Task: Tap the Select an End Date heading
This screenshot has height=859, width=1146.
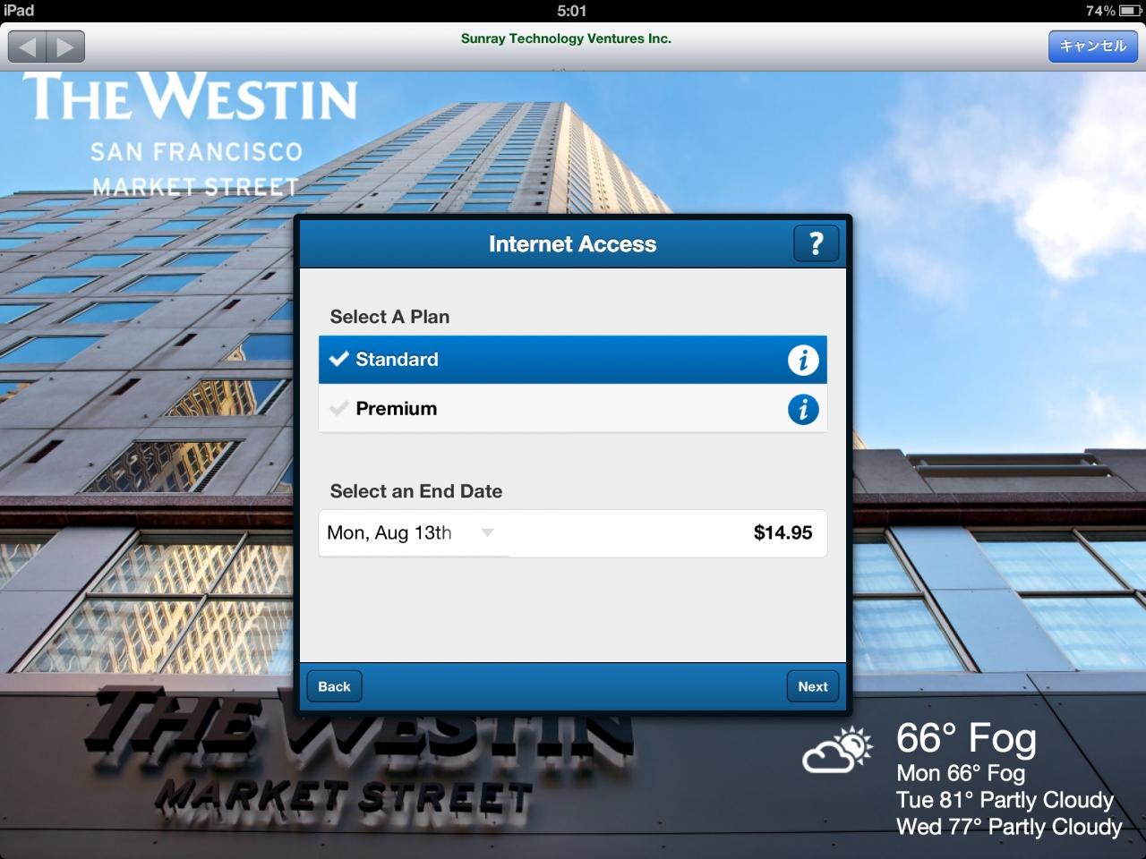Action: [416, 491]
